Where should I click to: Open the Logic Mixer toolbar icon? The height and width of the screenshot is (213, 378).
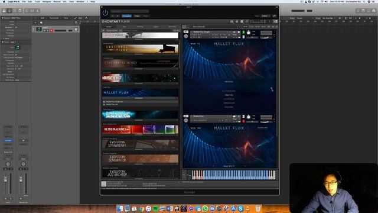[x=32, y=11]
